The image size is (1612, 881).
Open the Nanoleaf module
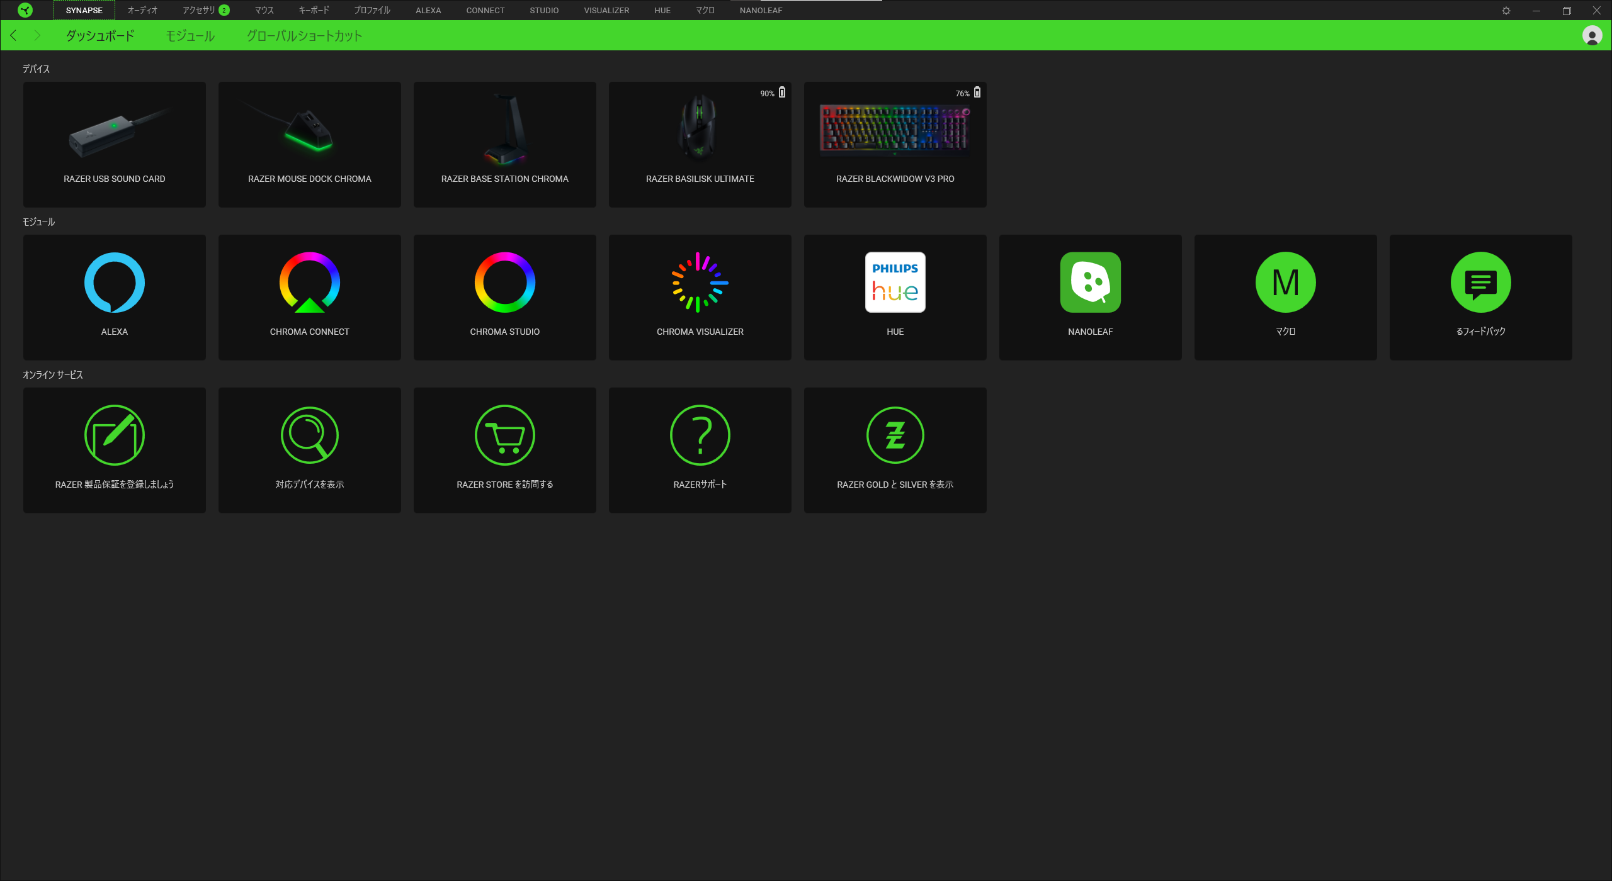(1090, 297)
